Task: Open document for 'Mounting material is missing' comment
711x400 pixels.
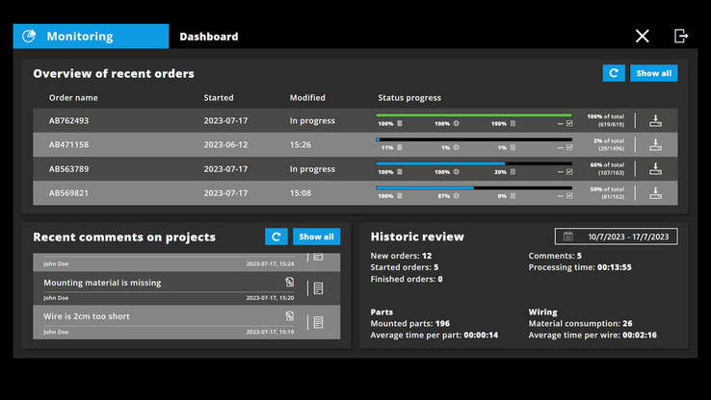Action: pos(319,288)
